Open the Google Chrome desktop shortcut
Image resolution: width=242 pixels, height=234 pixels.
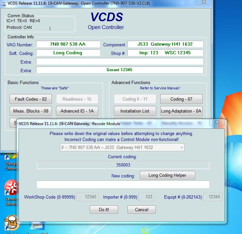pos(11,162)
